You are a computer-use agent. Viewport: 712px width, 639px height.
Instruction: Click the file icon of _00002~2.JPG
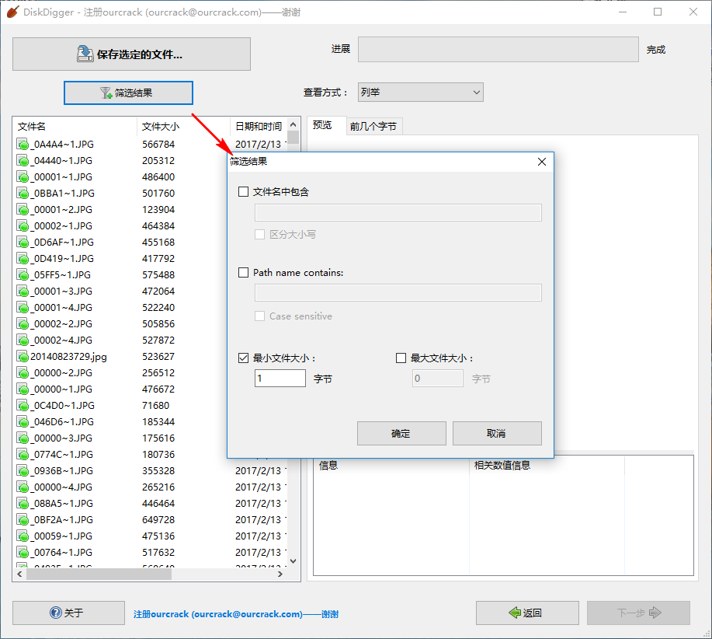pos(23,324)
